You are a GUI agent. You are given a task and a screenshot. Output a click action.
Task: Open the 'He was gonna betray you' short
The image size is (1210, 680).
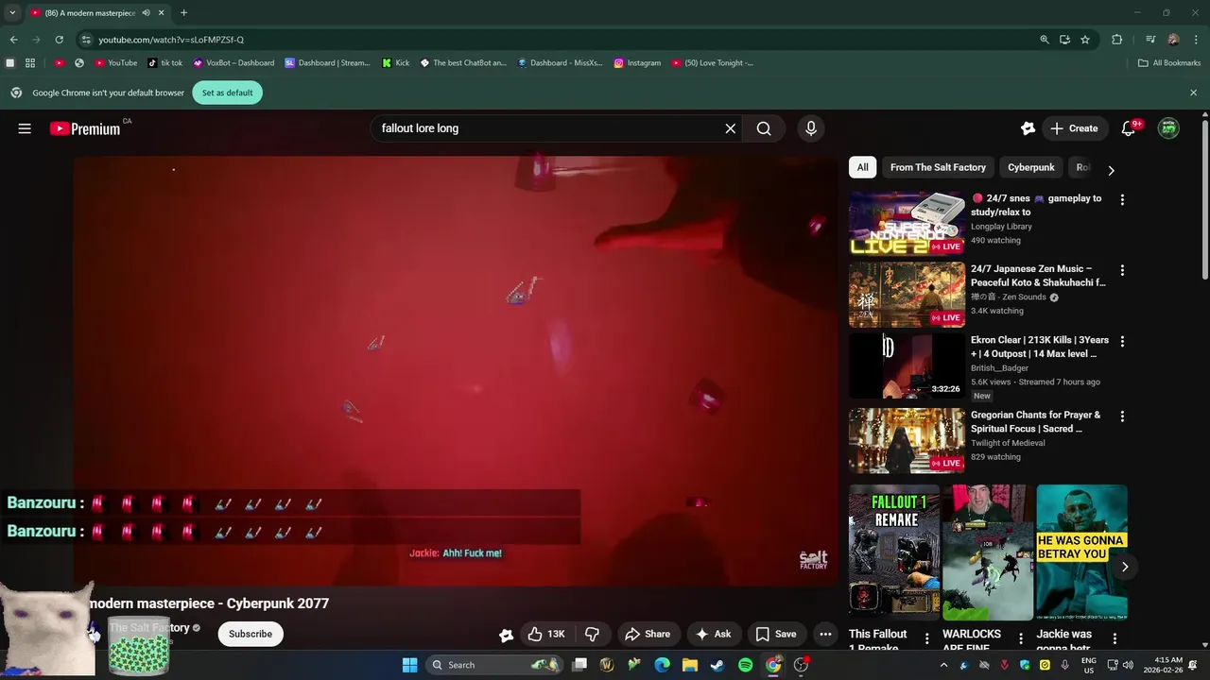pos(1081,552)
